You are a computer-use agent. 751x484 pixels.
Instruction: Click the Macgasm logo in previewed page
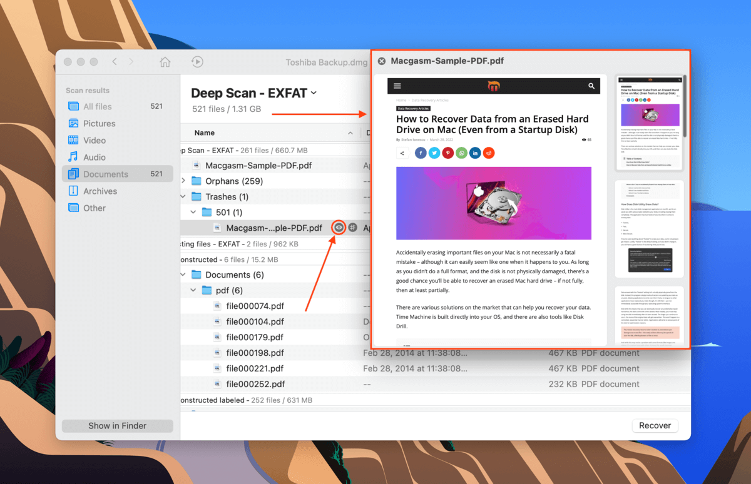(x=494, y=86)
